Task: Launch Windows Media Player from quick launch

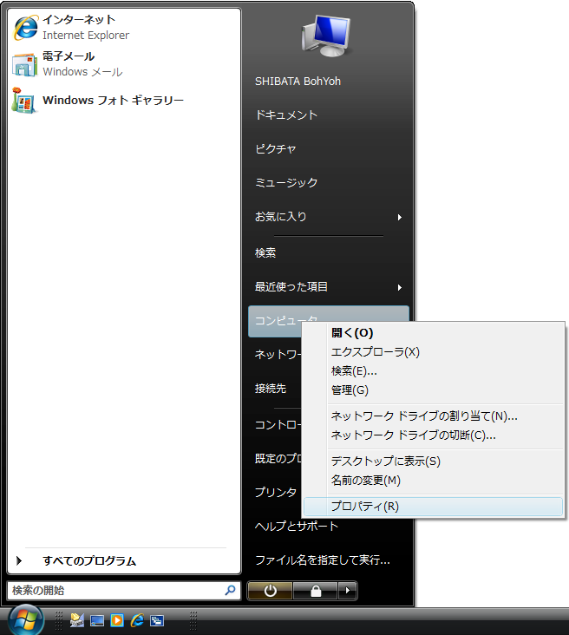Action: coord(117,620)
